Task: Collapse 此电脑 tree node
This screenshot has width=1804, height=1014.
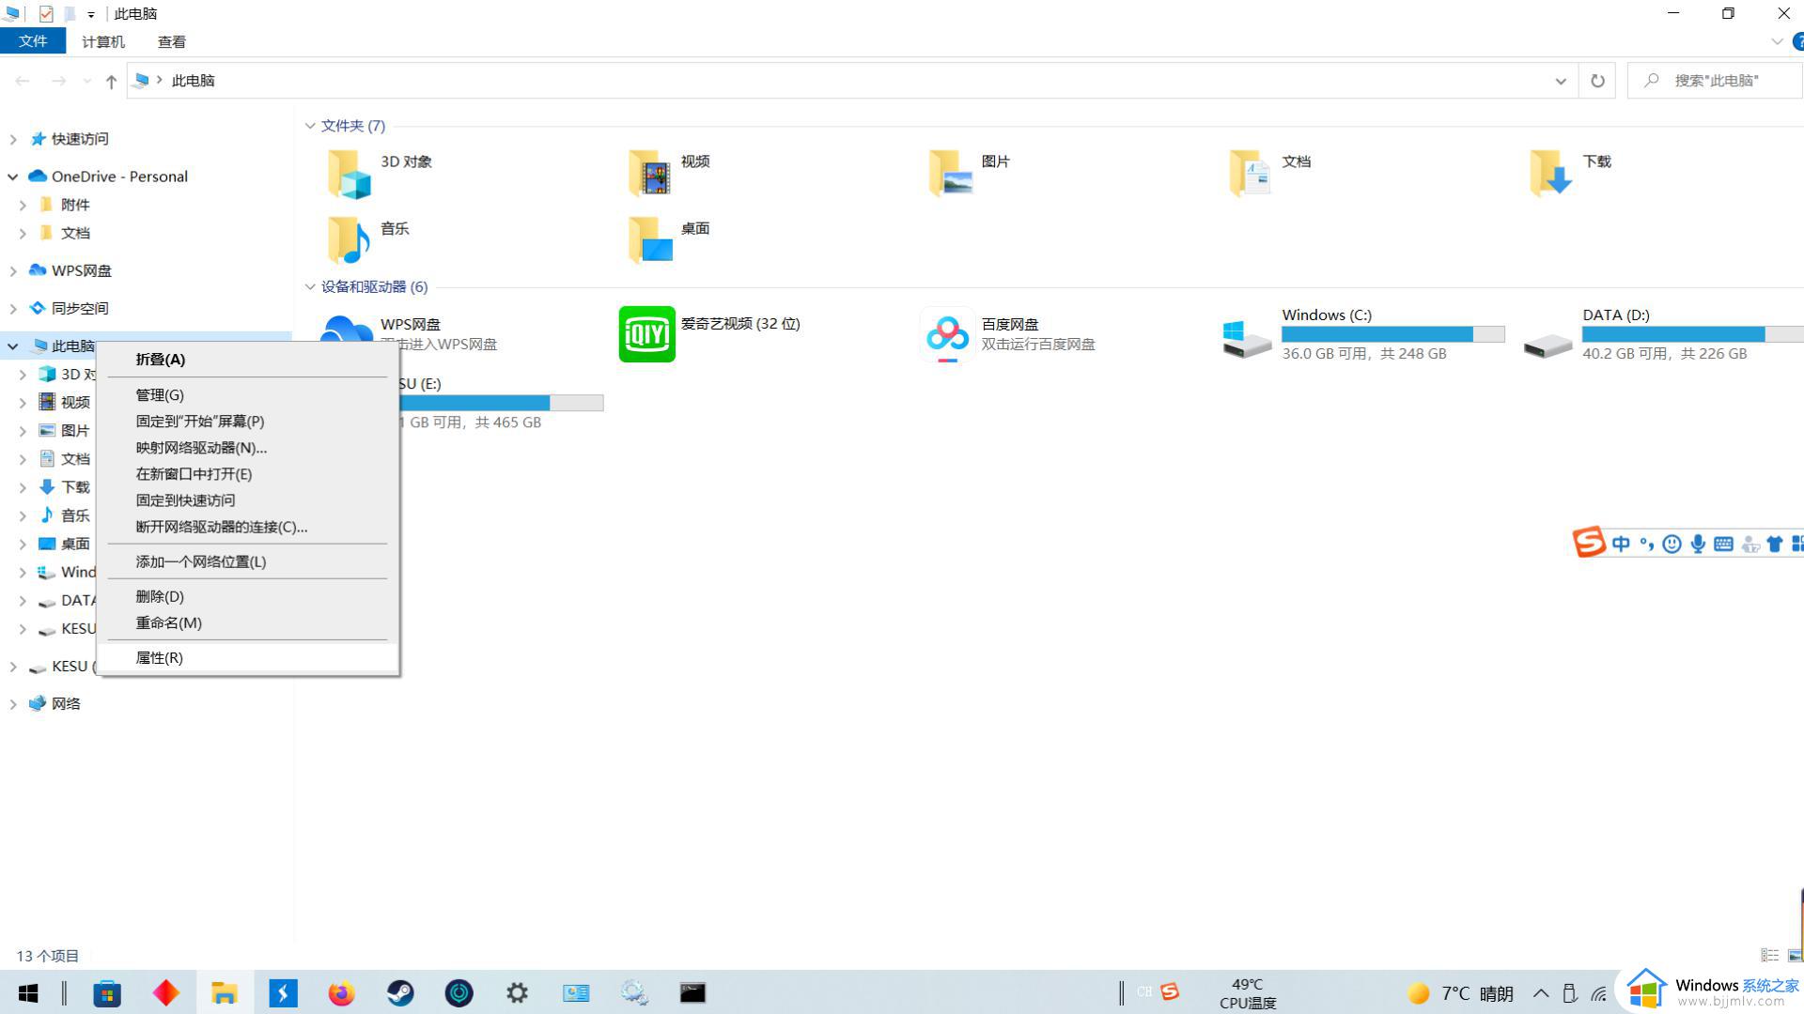Action: tap(12, 346)
